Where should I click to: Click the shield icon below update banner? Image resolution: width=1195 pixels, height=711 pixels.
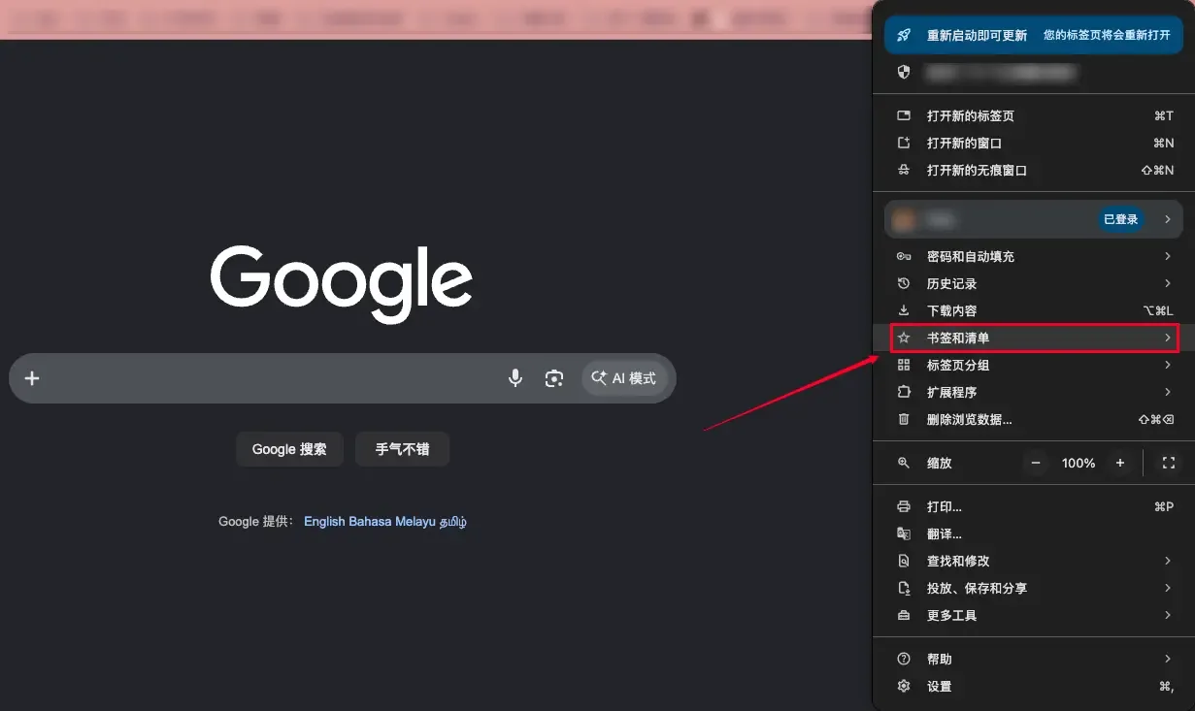pos(904,72)
